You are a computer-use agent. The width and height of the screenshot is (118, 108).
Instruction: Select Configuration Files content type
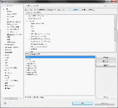[x=37, y=24]
